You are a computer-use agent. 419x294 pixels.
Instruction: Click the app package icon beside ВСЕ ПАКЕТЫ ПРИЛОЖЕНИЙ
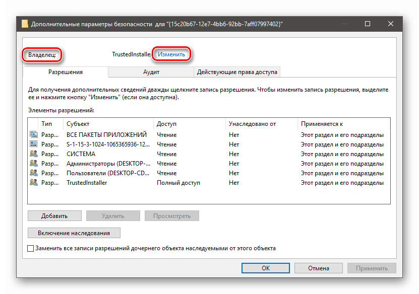coord(34,134)
